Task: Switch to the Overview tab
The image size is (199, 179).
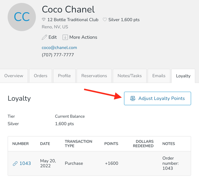Action: tap(14, 76)
